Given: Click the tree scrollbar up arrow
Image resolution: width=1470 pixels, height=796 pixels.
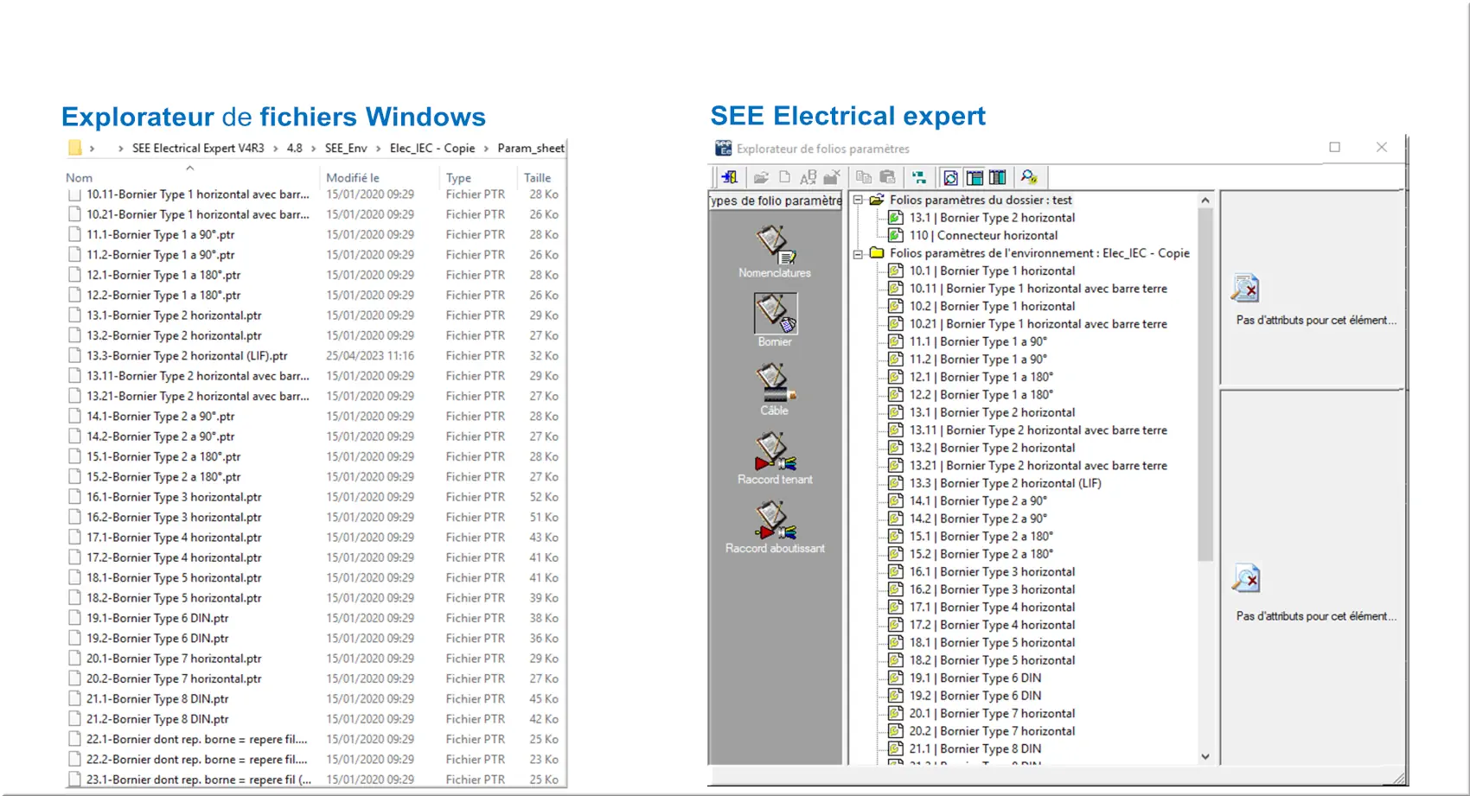Looking at the screenshot, I should pyautogui.click(x=1205, y=201).
